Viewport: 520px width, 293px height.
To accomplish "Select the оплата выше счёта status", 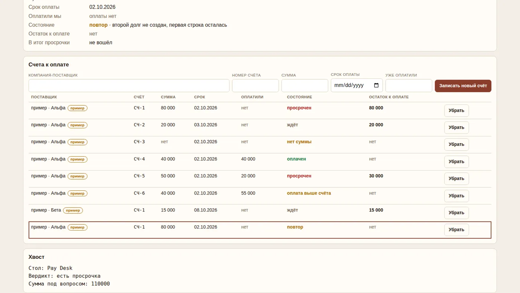I will point(309,193).
